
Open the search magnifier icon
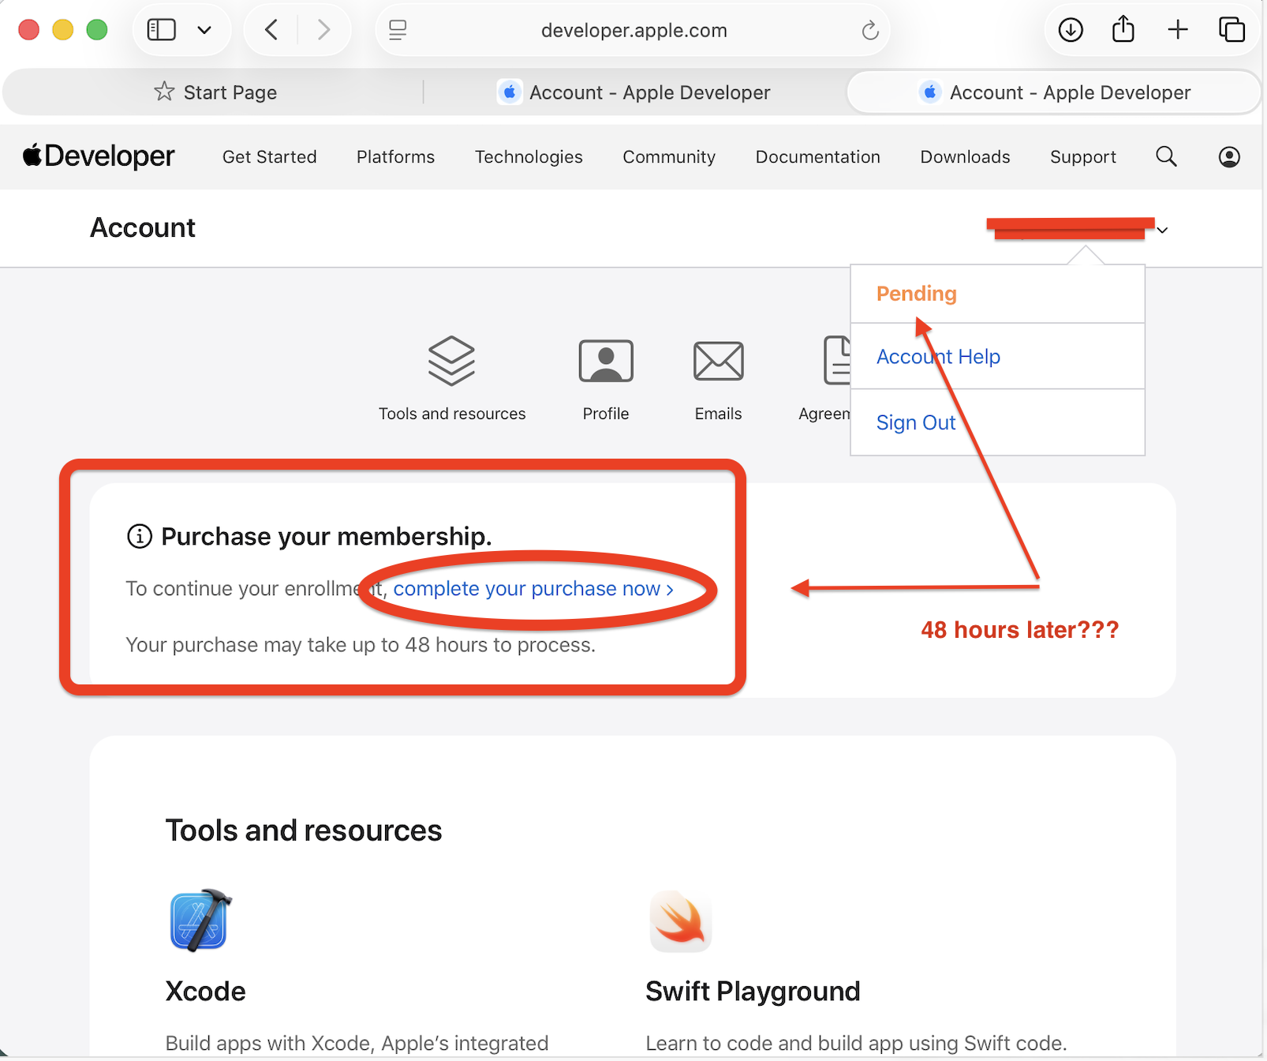pyautogui.click(x=1166, y=156)
